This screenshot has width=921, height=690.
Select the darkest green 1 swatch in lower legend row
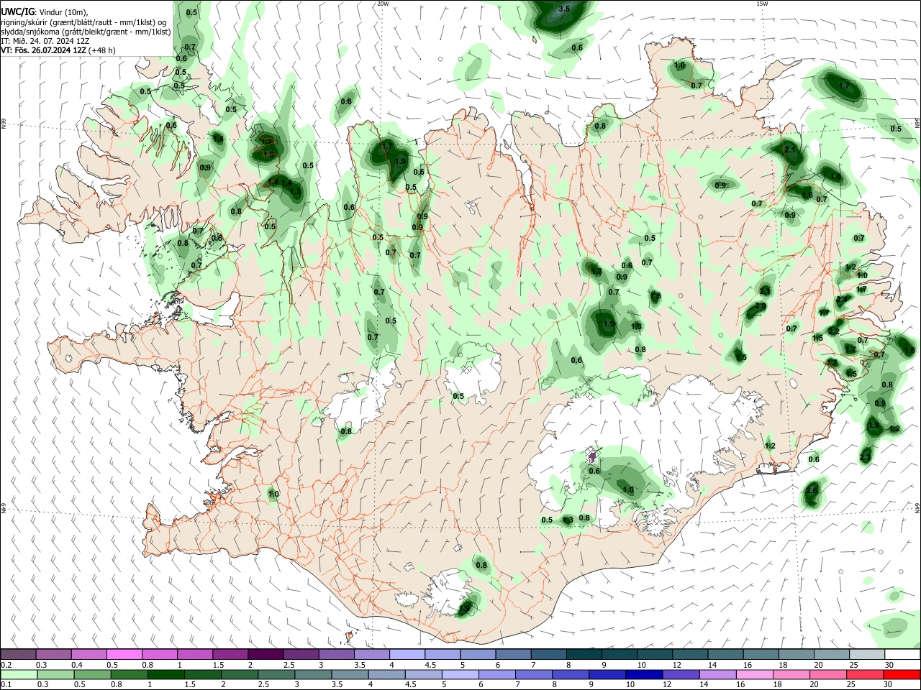pos(166,674)
